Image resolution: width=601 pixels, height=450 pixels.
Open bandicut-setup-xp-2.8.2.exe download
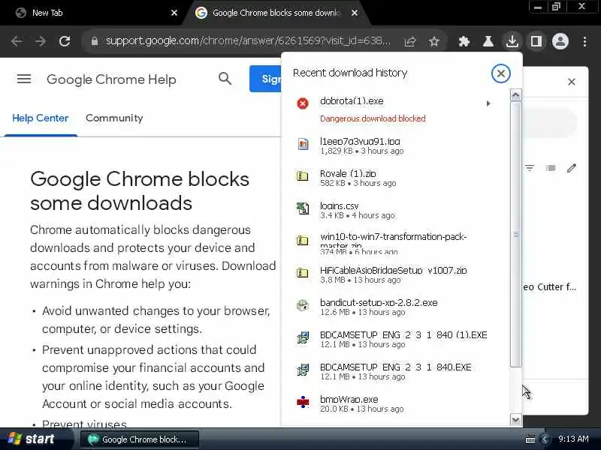(x=395, y=307)
